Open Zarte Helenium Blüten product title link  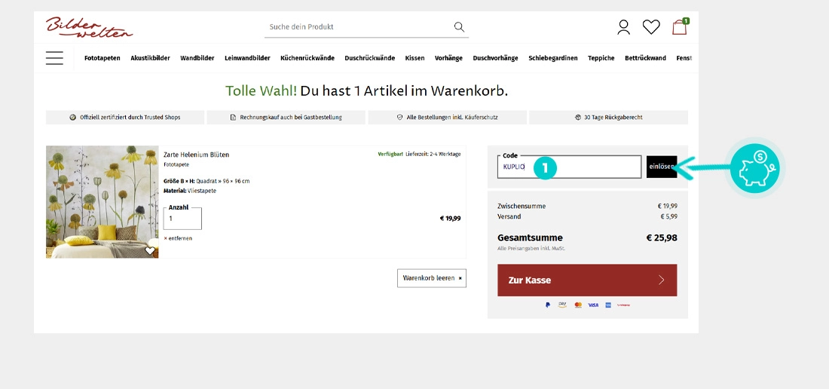(197, 155)
